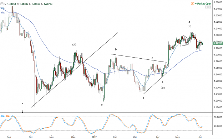Click the Jun label on time axis
This screenshot has width=223, height=139.
click(x=201, y=137)
